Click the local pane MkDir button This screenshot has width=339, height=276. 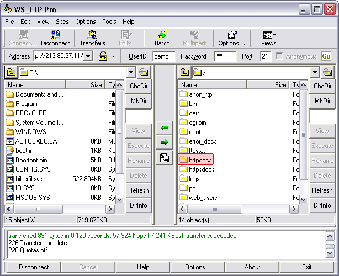click(138, 101)
